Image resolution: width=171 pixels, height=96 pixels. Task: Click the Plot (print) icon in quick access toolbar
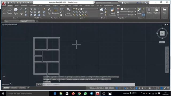(21, 3)
